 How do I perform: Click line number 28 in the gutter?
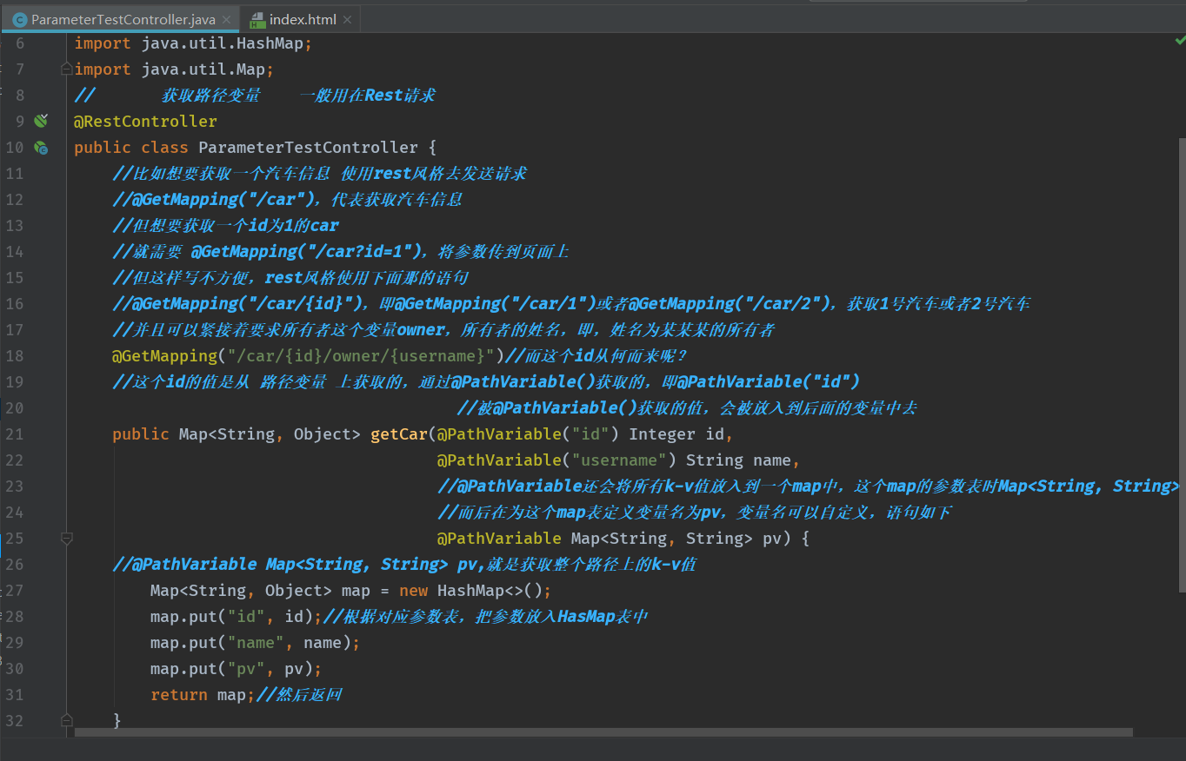[15, 616]
